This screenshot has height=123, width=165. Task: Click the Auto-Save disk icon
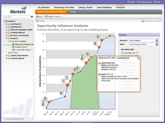143,21
